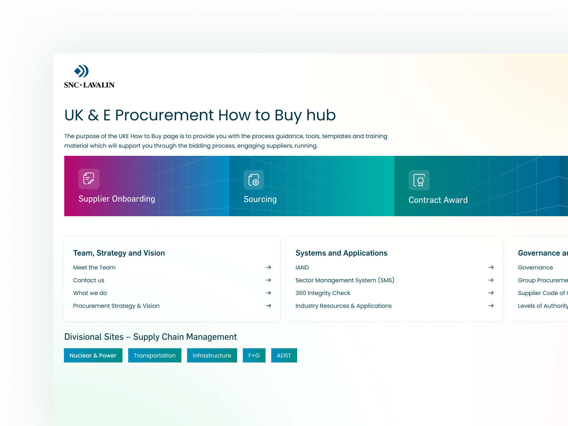Click the arrow next to Industry Resources & Applications

[x=491, y=306]
